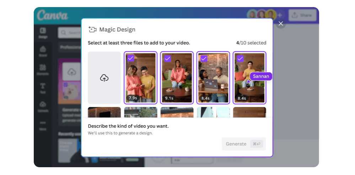Viewport: 355px width, 175px height.
Task: Close the Magic Design dialog
Action: click(x=281, y=24)
